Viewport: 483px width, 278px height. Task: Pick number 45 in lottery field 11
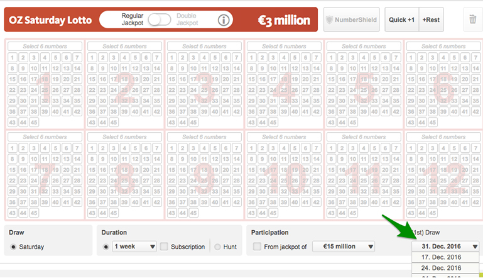click(353, 213)
